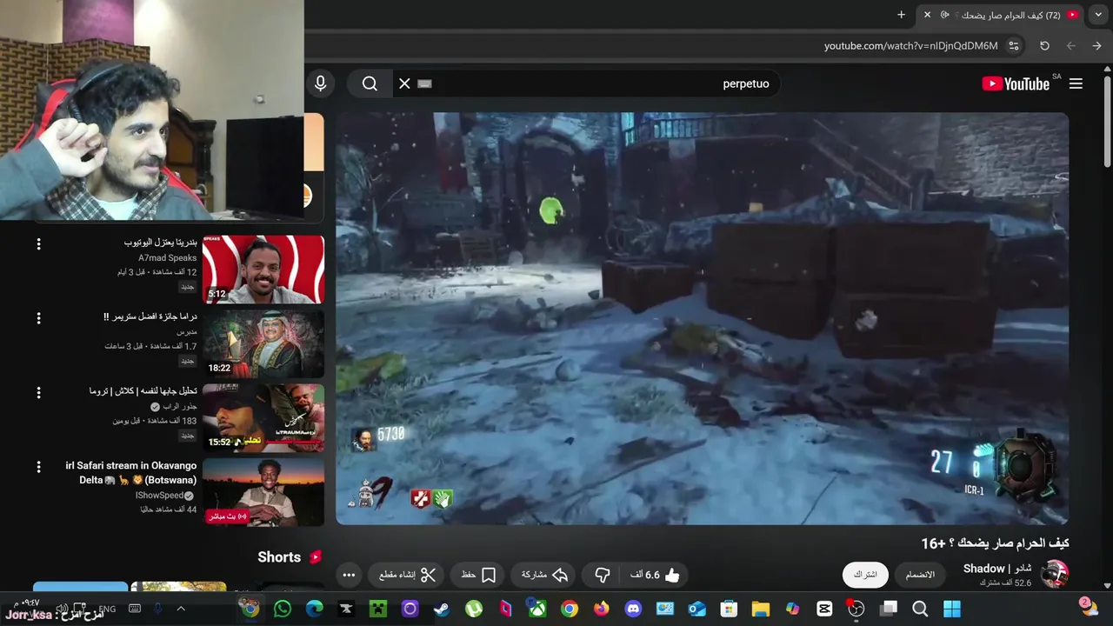Screen dimensions: 1113x626
Task: Show hidden system tray icons chevron
Action: (181, 609)
